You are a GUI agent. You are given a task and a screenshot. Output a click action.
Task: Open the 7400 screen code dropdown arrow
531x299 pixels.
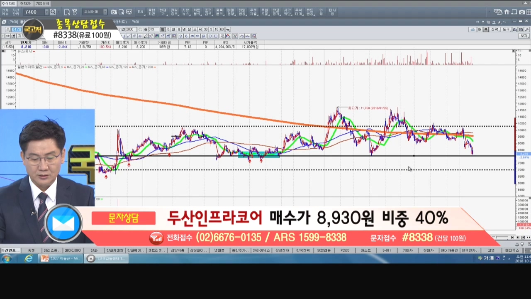46,12
